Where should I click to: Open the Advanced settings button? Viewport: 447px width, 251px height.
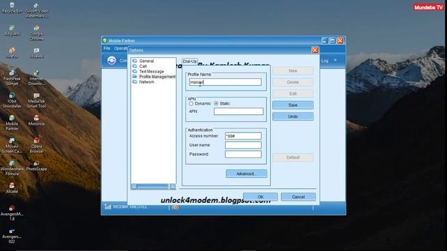point(247,174)
